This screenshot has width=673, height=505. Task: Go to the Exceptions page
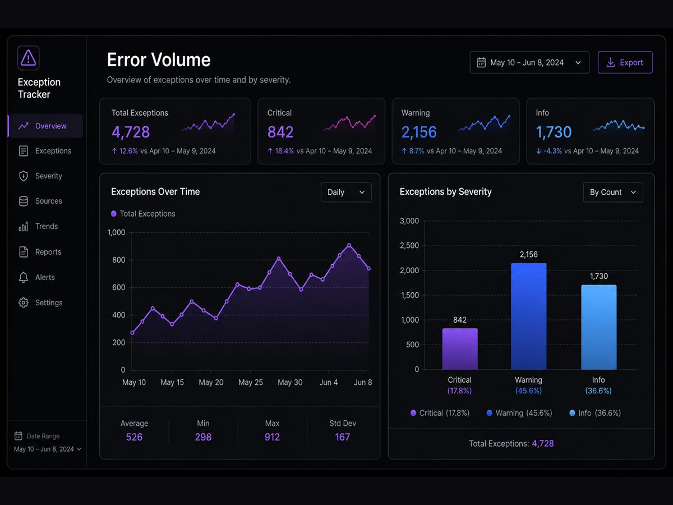[x=53, y=151]
